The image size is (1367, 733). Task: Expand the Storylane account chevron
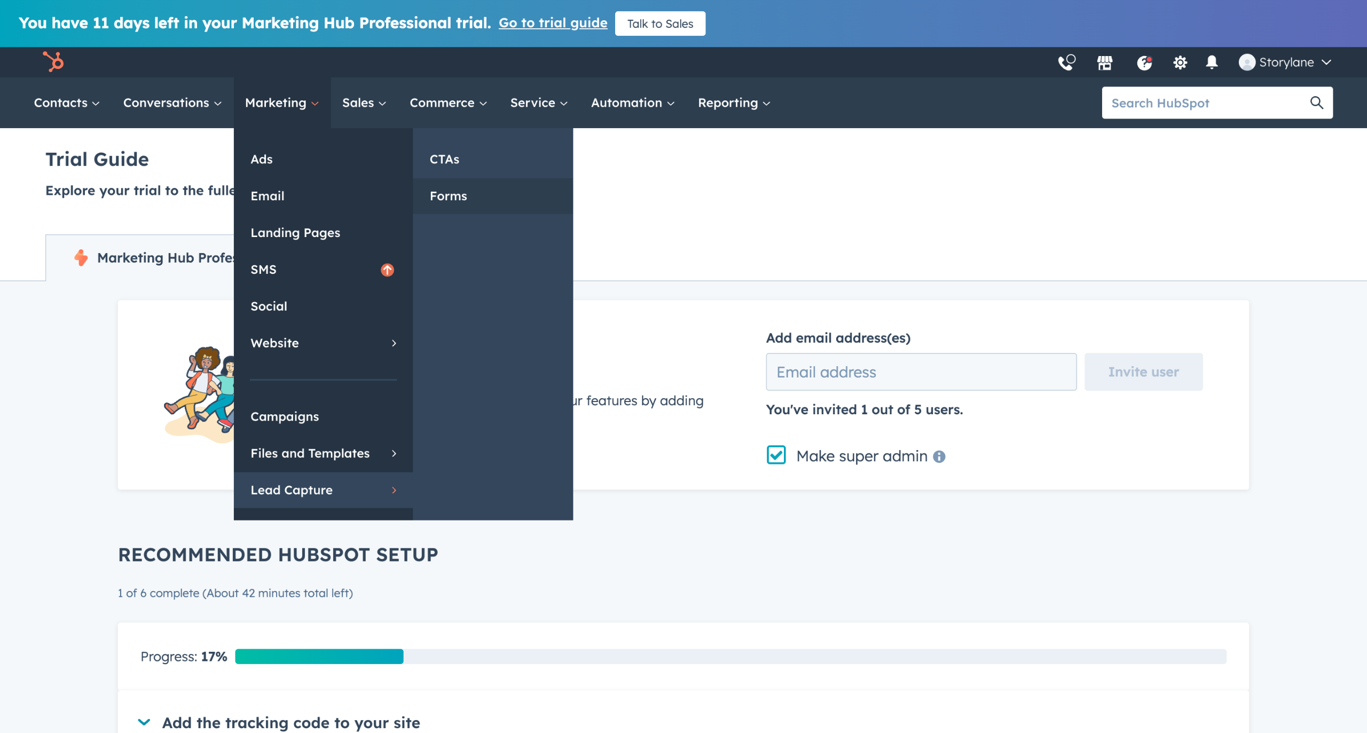[1326, 62]
